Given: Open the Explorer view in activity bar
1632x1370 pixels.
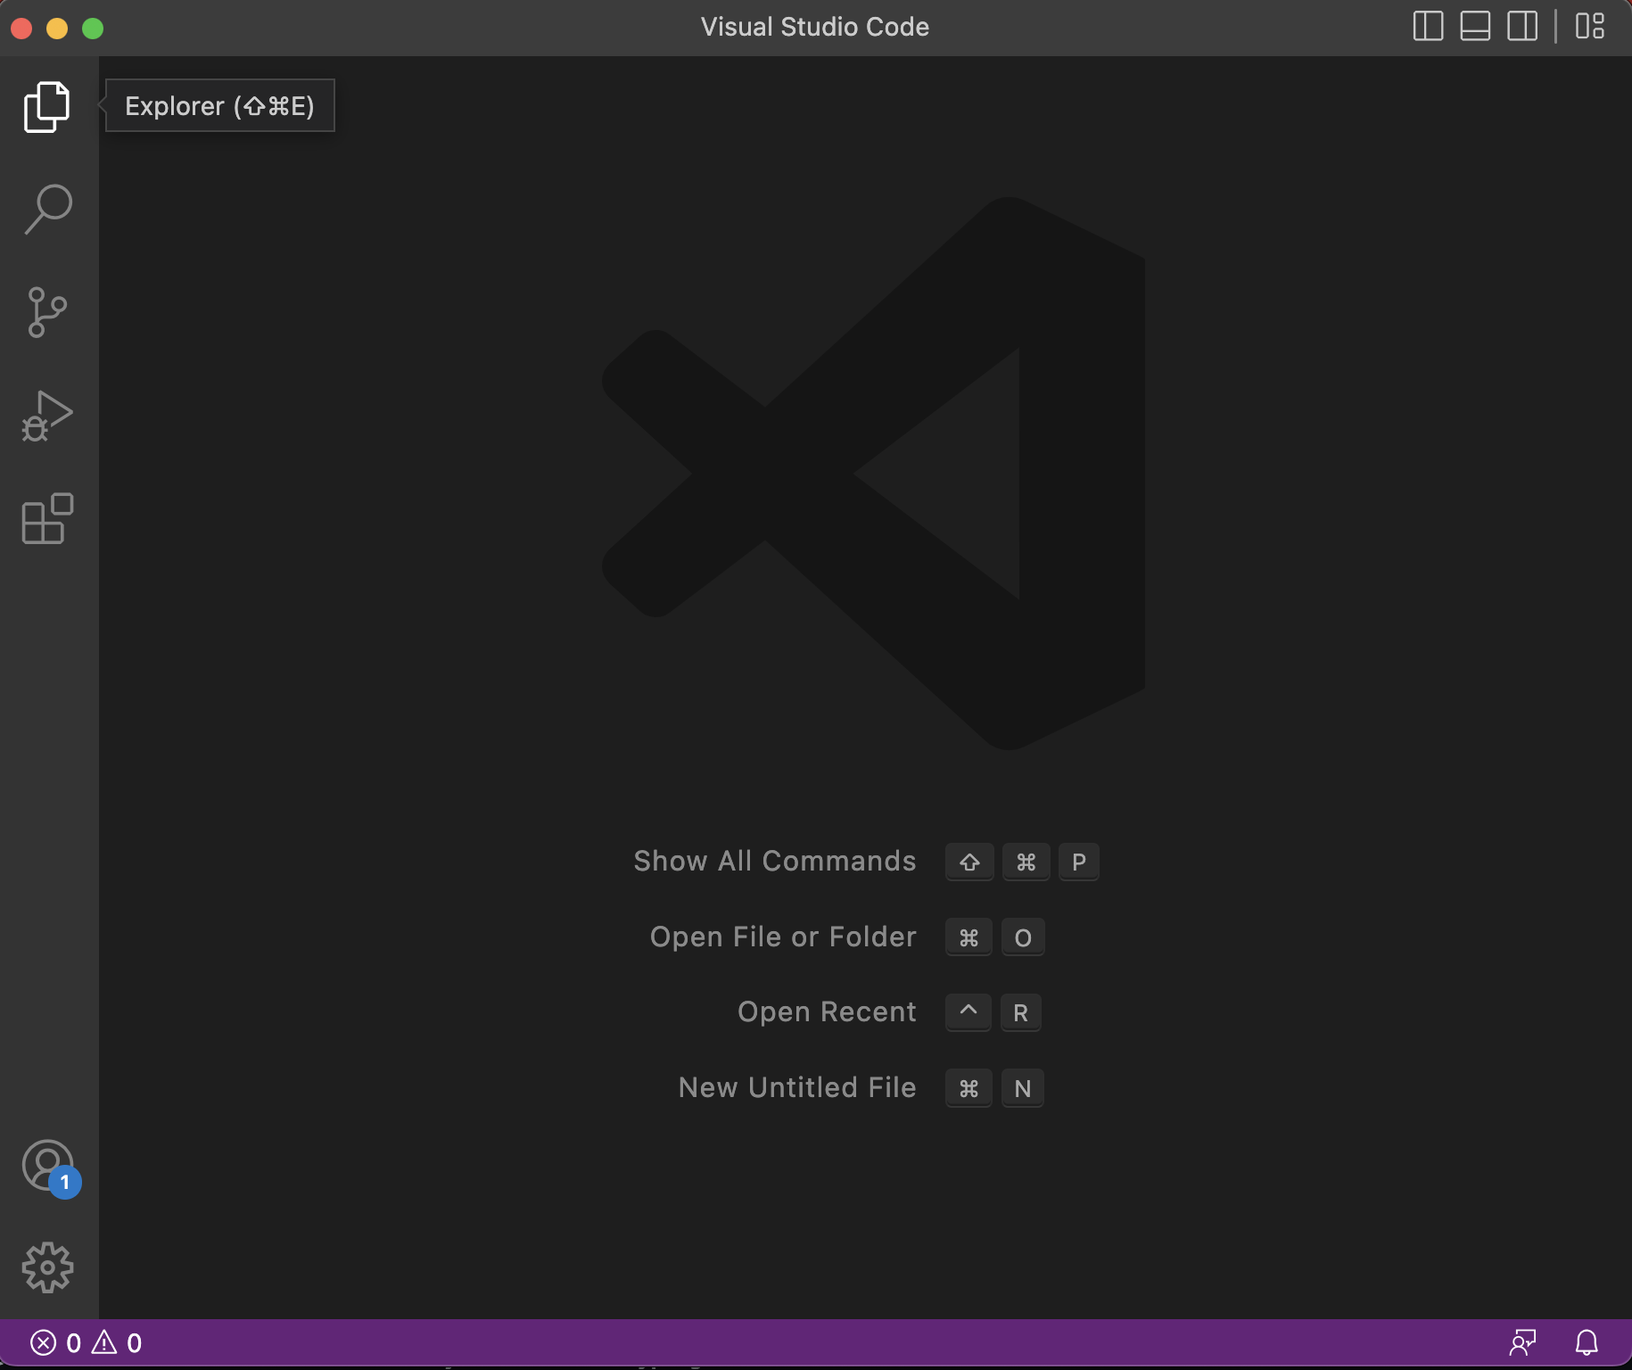Looking at the screenshot, I should (47, 107).
